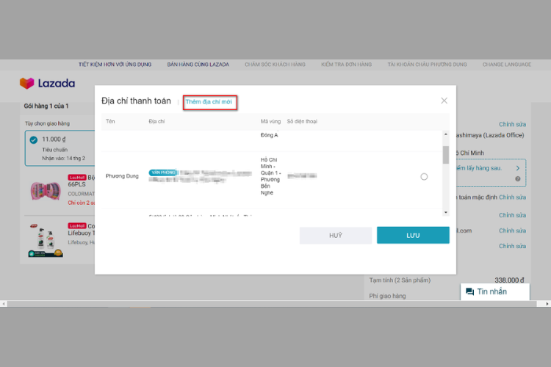This screenshot has width=551, height=367.
Task: Click address list scrollbar up arrow
Action: 446,134
